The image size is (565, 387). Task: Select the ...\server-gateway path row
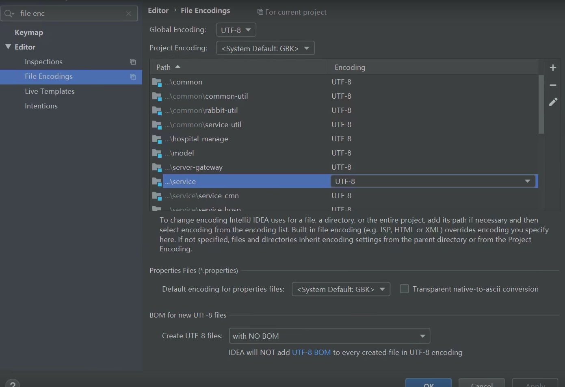pyautogui.click(x=344, y=167)
